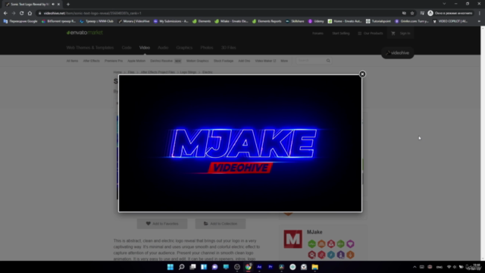Open the Tutorialspoint bookmark

click(379, 21)
